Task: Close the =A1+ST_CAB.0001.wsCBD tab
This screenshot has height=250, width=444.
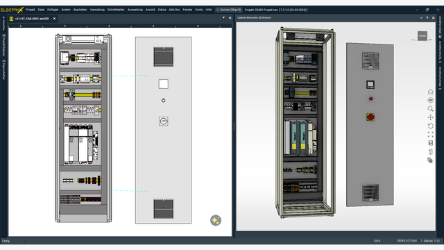Action: pyautogui.click(x=54, y=19)
